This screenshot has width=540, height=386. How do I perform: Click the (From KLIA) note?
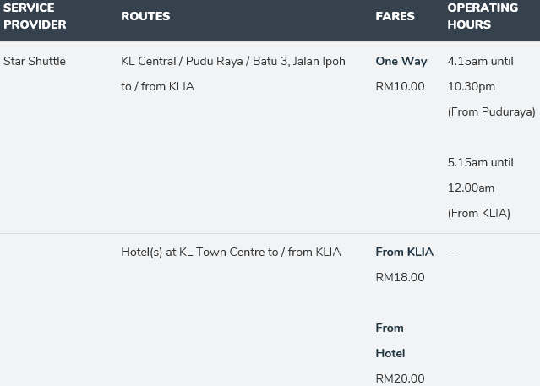pyautogui.click(x=478, y=213)
